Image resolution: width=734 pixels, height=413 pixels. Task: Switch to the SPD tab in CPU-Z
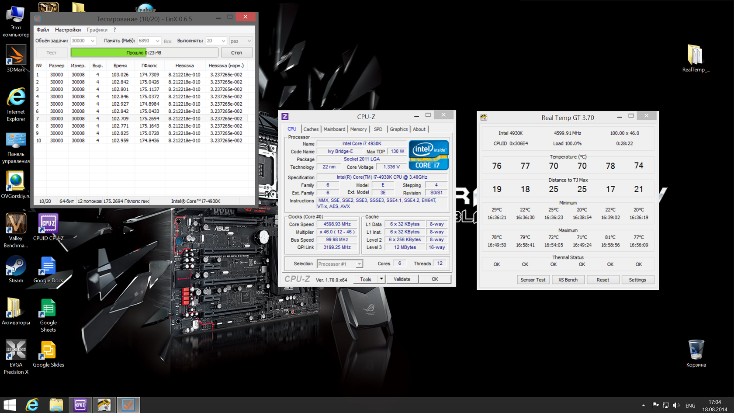click(x=378, y=129)
